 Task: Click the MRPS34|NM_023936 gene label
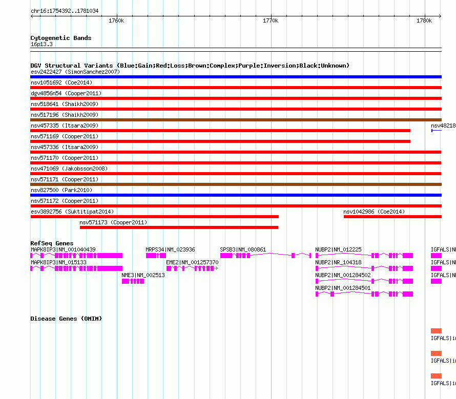click(x=170, y=249)
